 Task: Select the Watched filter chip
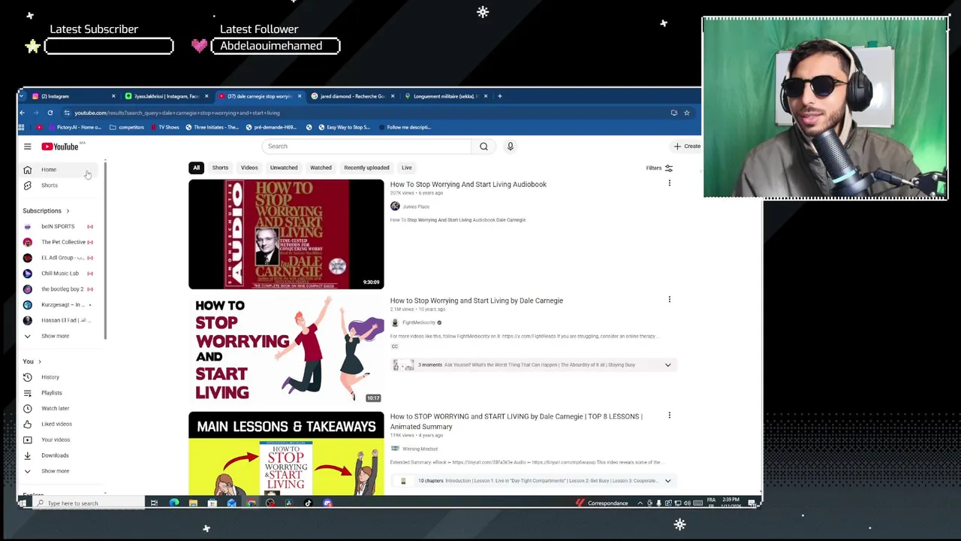point(321,168)
